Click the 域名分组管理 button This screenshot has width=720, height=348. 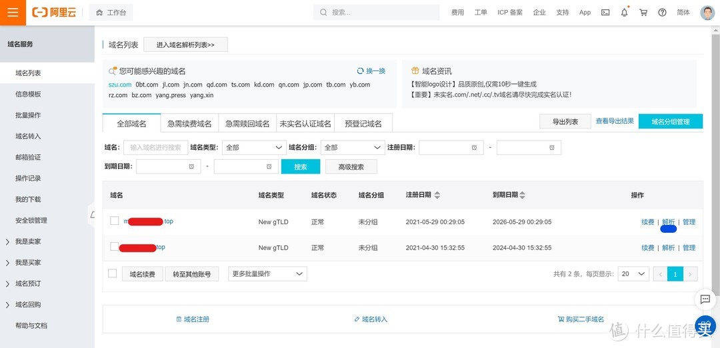pos(671,122)
